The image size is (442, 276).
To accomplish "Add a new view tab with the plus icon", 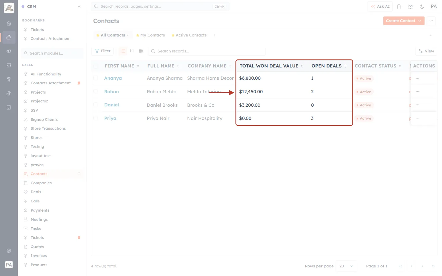I will 215,35.
